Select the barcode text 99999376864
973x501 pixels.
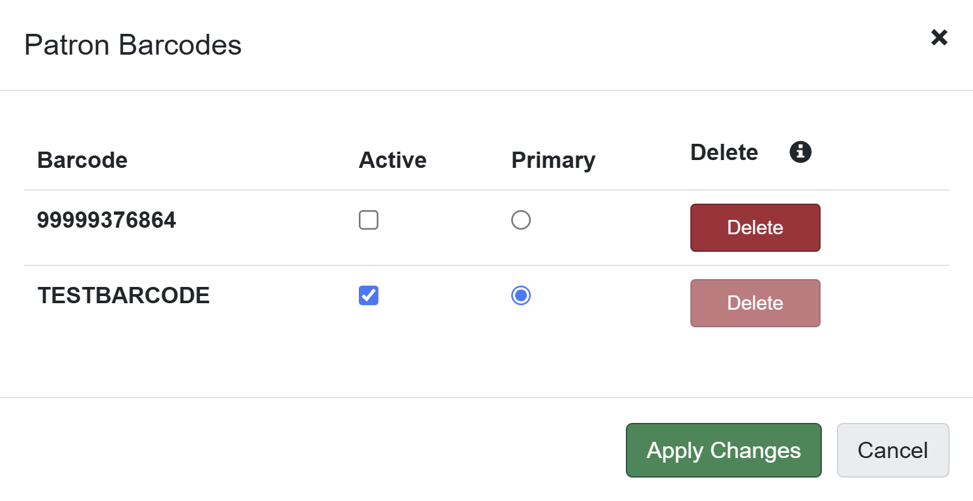point(107,220)
